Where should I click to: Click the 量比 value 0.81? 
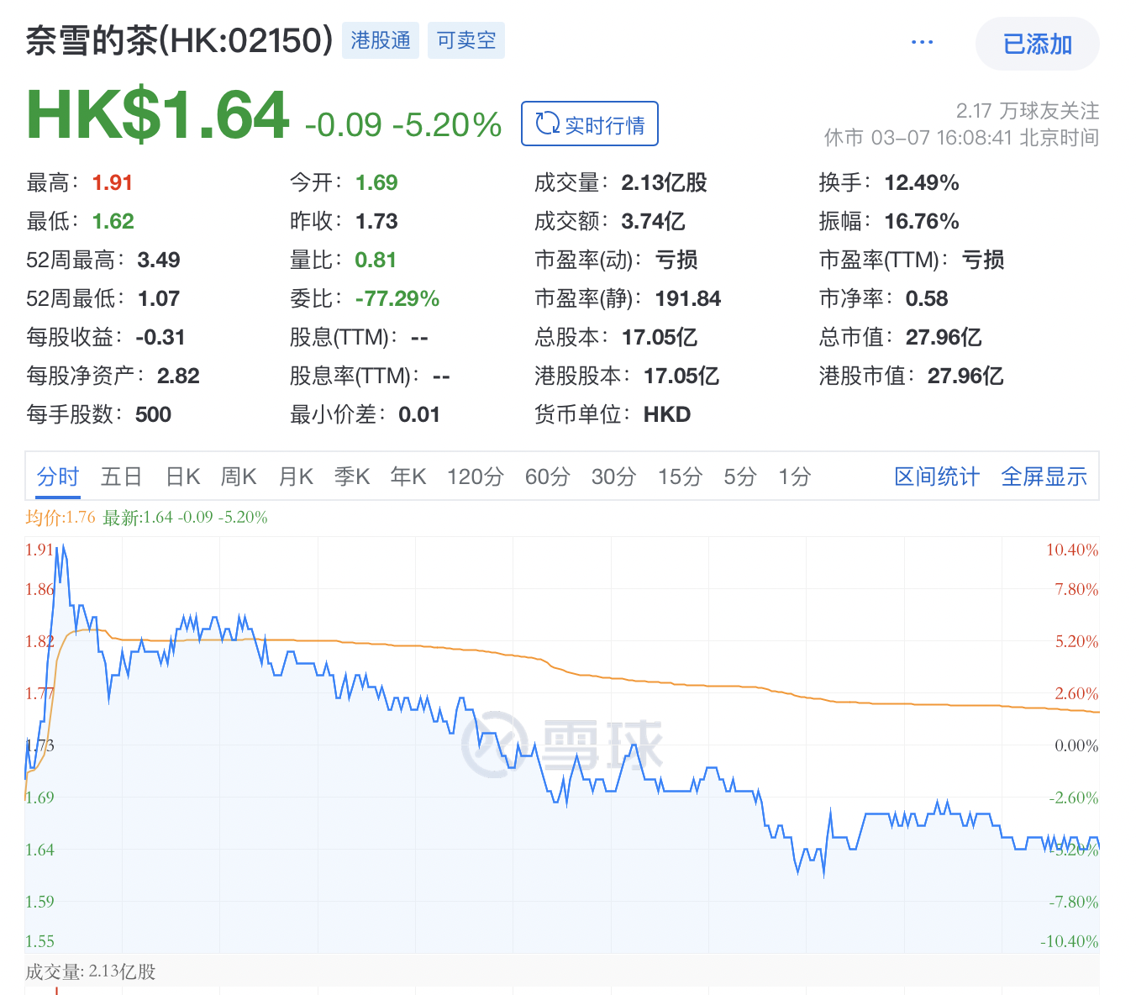point(376,260)
